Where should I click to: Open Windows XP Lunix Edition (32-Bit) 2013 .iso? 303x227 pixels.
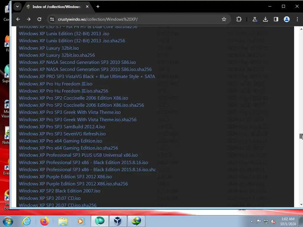64,34
